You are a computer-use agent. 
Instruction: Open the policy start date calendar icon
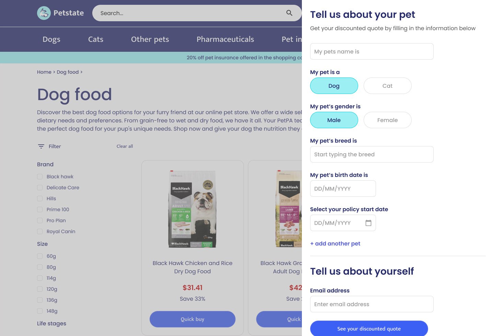368,223
